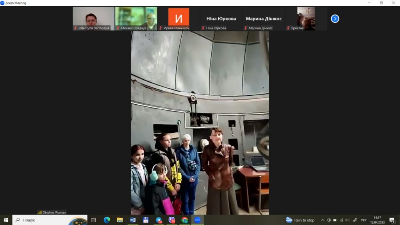Select Ніна Юркова participant tile
400x225 pixels.
tap(221, 18)
